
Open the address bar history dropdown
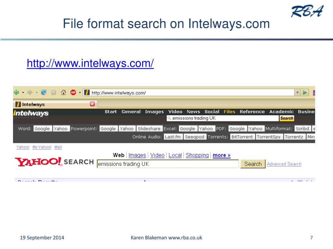pyautogui.click(x=297, y=92)
